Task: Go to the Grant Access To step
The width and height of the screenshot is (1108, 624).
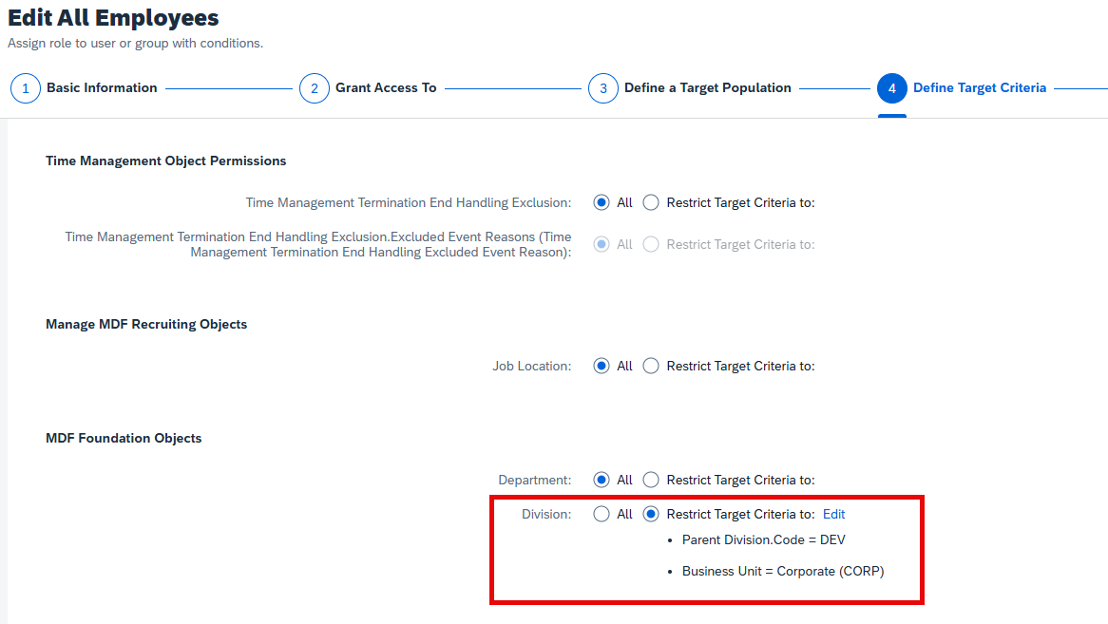Action: coord(386,87)
